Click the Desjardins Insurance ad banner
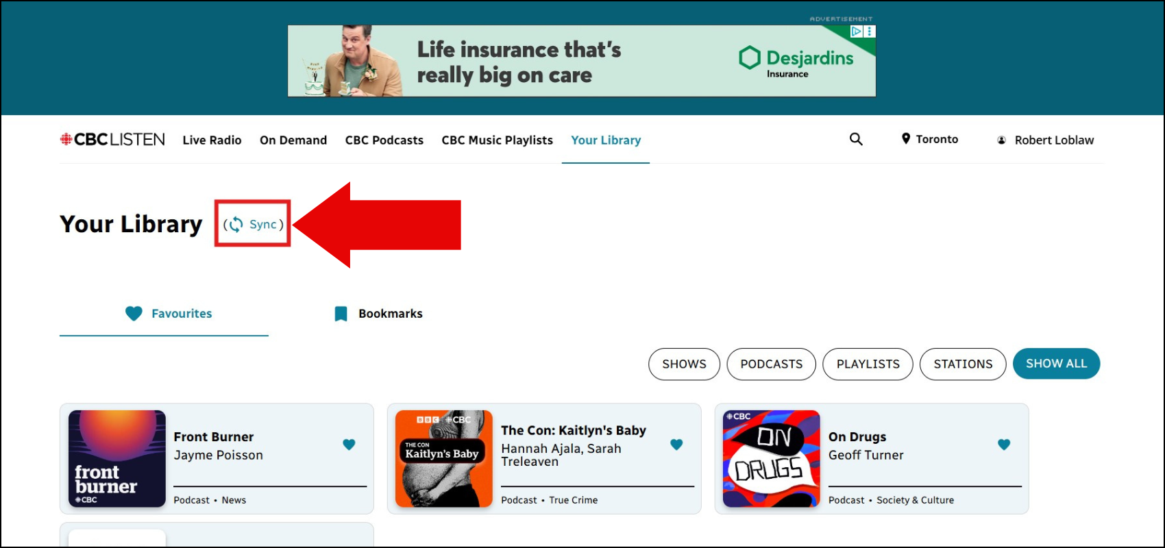The height and width of the screenshot is (548, 1165). coord(582,61)
